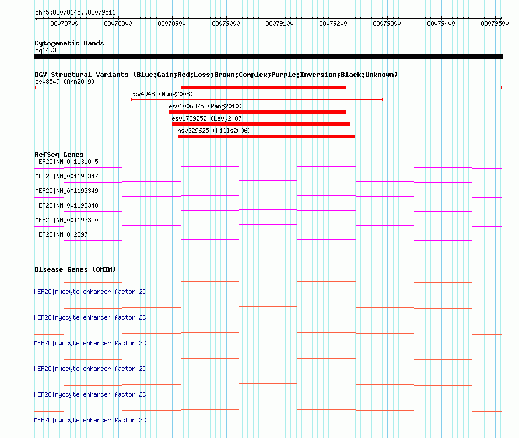Click ruler tick label 88078700

[64, 23]
